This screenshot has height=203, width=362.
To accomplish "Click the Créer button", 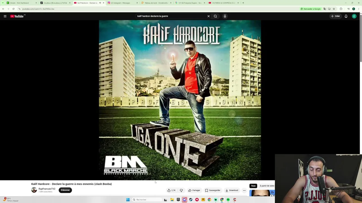I will [335, 16].
